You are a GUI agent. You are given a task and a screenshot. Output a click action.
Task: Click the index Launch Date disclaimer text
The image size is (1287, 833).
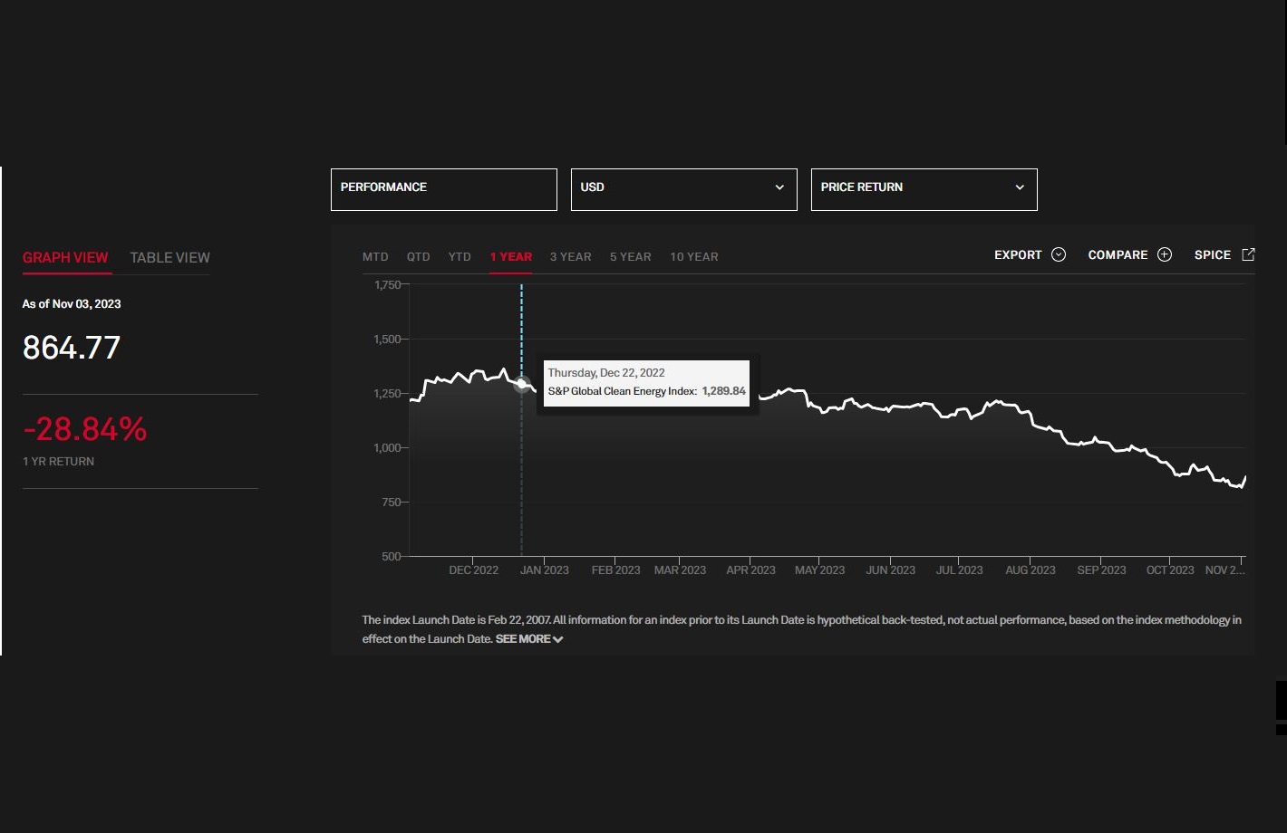tap(801, 629)
